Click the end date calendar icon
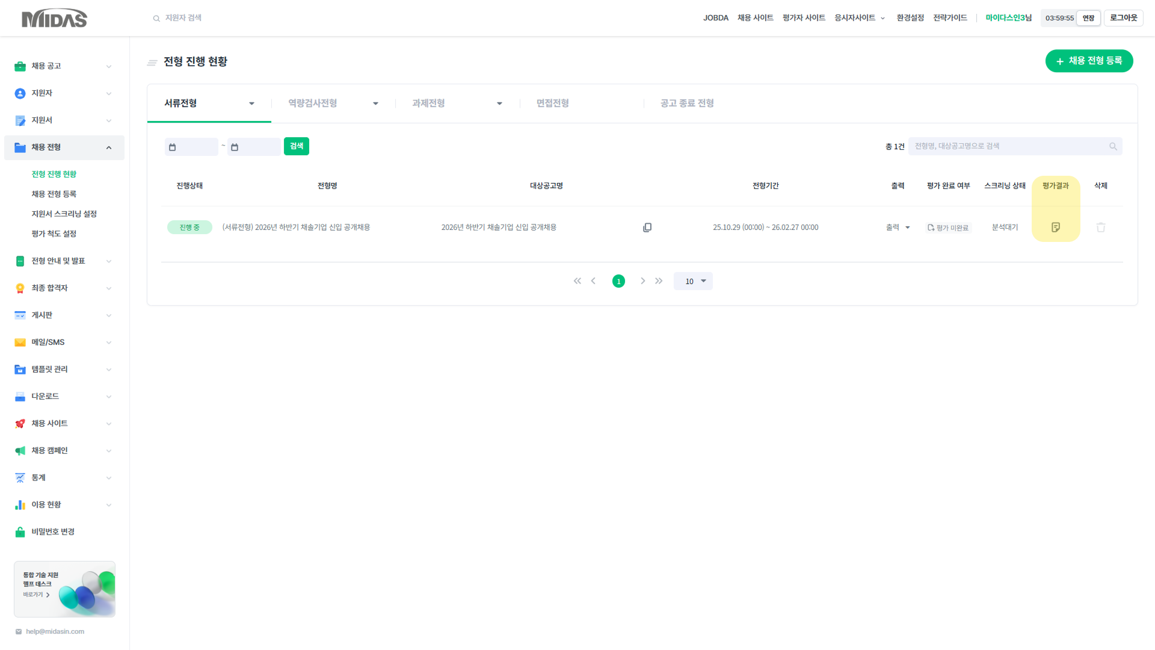Viewport: 1155px width, 650px height. 235,147
